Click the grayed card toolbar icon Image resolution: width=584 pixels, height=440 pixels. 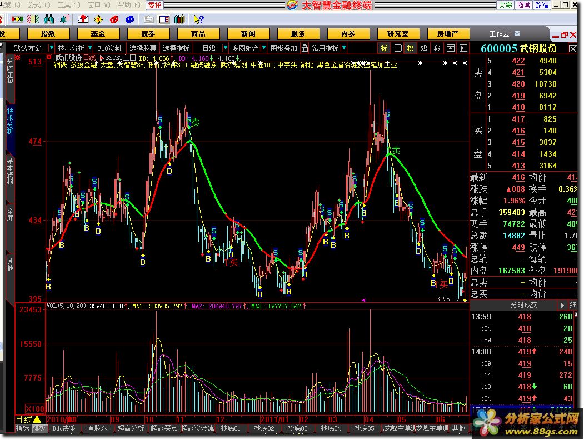pos(148,19)
